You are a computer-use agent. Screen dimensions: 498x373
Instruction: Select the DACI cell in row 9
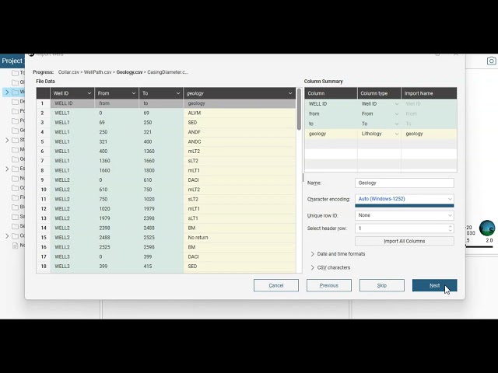tap(240, 180)
